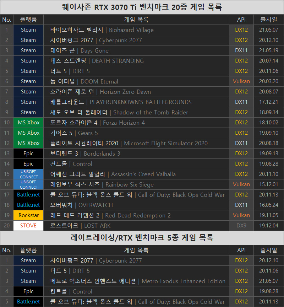
Task: Click the MS Xbox cell in Gears 5 row
Action: [x=28, y=133]
